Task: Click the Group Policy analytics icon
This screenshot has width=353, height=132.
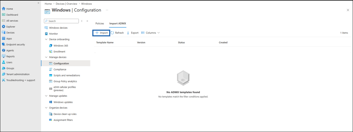Action: (51, 81)
